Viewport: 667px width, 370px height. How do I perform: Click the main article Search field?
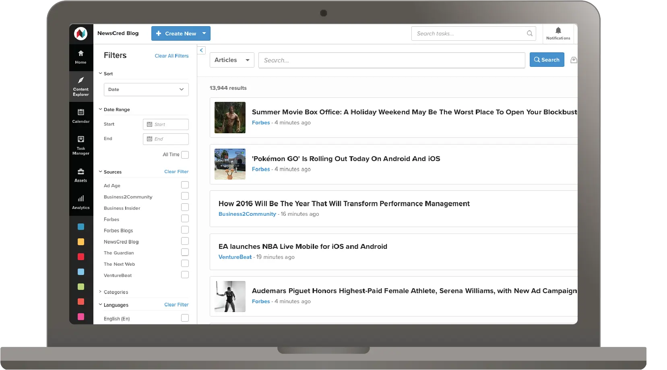(x=392, y=60)
